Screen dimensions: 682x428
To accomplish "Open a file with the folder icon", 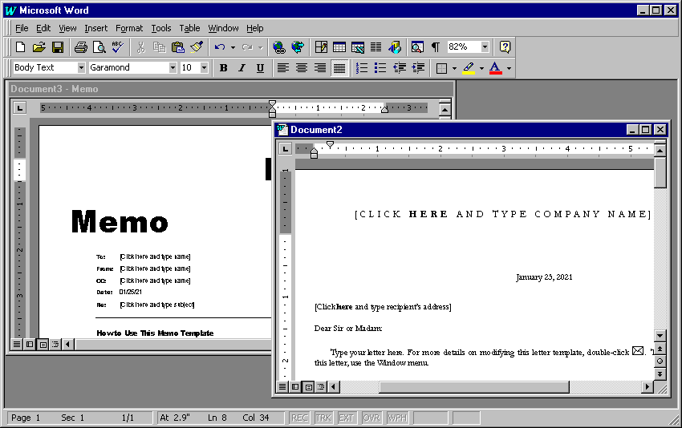I will (39, 47).
